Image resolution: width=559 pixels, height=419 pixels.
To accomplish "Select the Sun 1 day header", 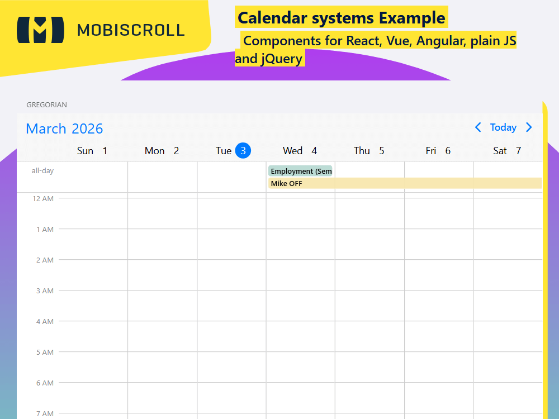I will [92, 150].
